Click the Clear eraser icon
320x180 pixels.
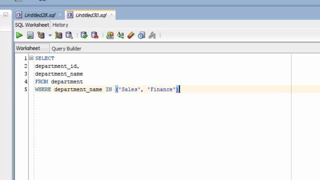point(131,35)
